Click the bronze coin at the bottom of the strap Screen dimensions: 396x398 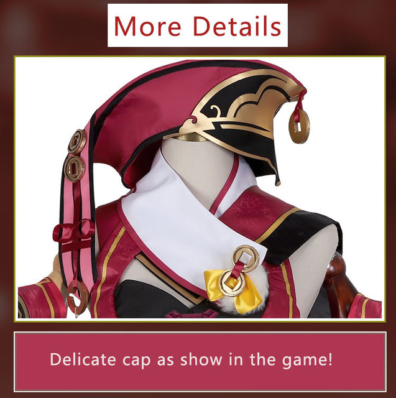pos(77,297)
